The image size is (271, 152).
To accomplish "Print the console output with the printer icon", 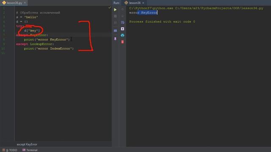I will 122,35.
